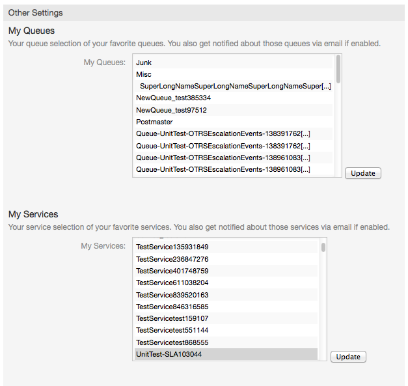Click the highlighted UnitTest-SLA103044 service

click(169, 354)
